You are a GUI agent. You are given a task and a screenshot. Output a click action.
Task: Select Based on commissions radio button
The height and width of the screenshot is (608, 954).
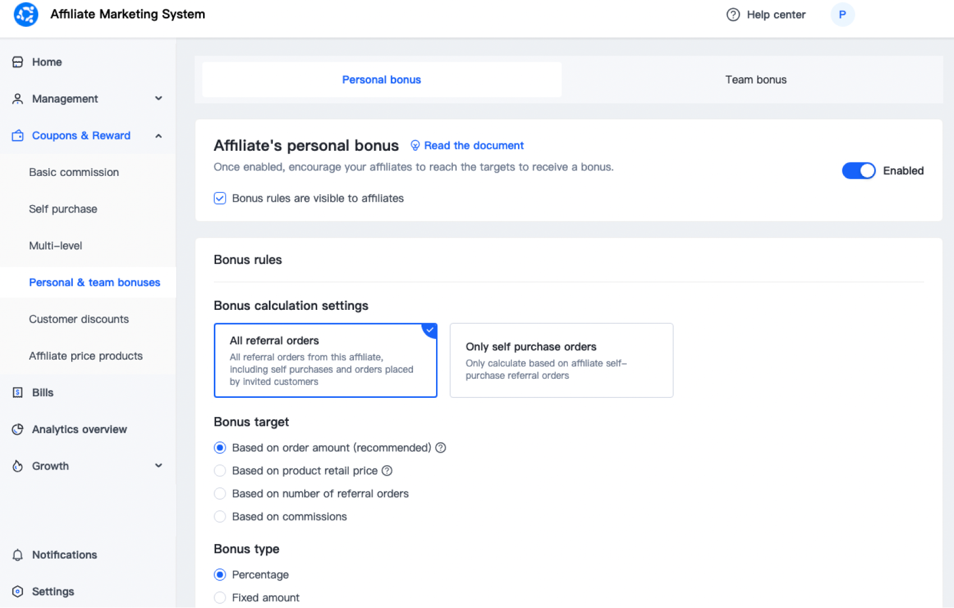(220, 517)
